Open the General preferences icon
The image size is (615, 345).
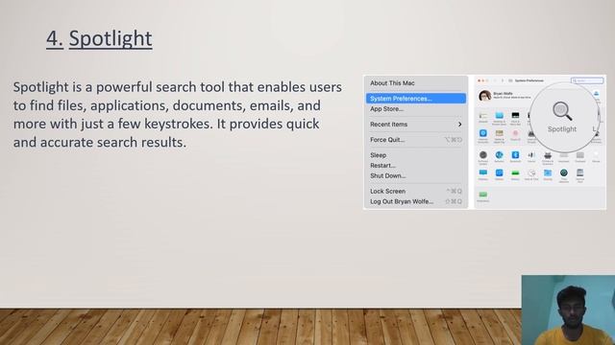483,115
